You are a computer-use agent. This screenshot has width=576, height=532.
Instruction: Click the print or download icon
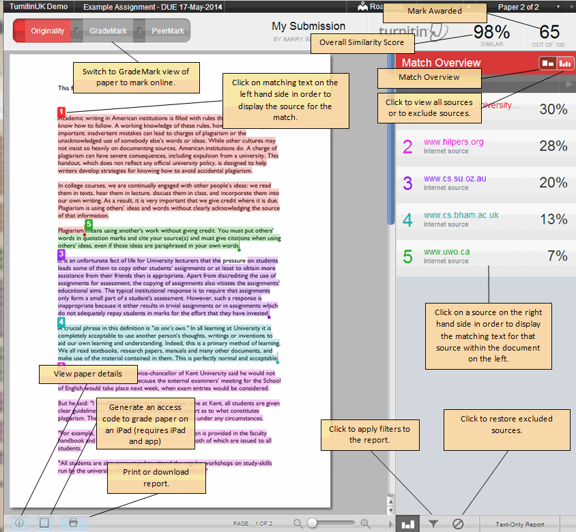pyautogui.click(x=74, y=523)
